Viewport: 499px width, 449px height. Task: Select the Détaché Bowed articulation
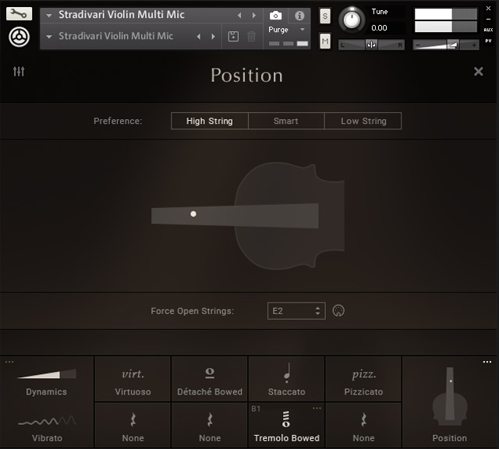[x=210, y=379]
